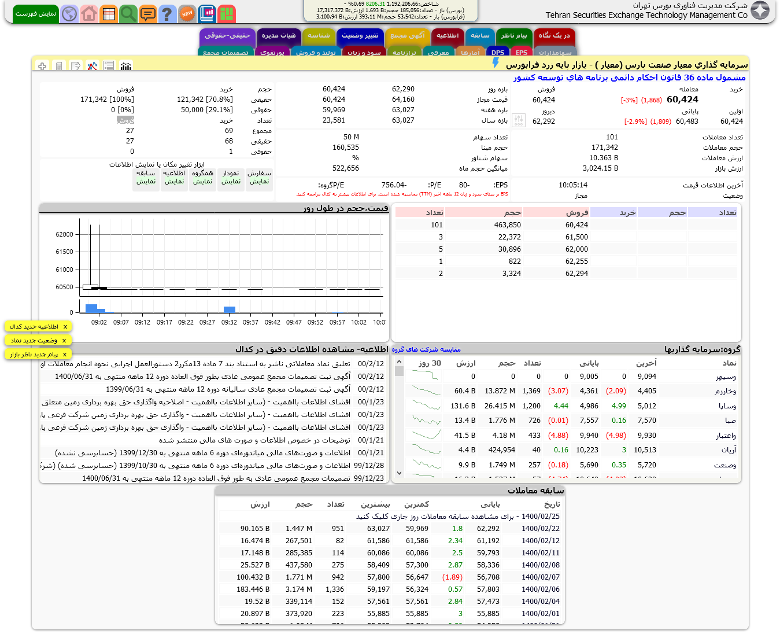Close the وضعیت نماد notification
This screenshot has height=634, width=780.
[64, 341]
